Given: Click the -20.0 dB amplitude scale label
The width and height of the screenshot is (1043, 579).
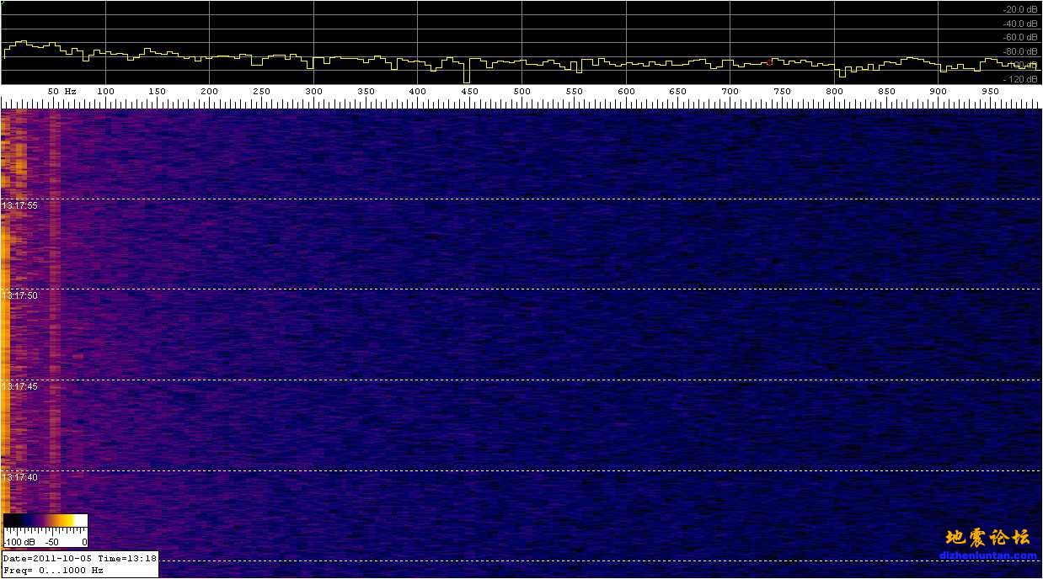Looking at the screenshot, I should 1019,9.
